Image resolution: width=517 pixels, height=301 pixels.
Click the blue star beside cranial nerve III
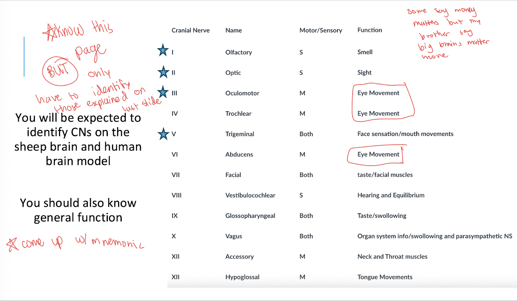[163, 92]
